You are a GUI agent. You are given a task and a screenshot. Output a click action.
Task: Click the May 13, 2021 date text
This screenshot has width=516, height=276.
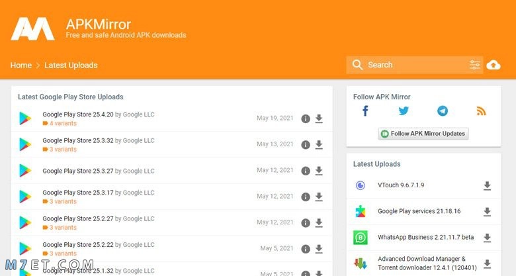click(x=275, y=144)
